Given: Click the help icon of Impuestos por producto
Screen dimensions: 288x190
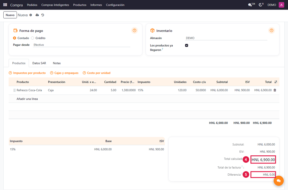Looking at the screenshot, I should (10, 73).
